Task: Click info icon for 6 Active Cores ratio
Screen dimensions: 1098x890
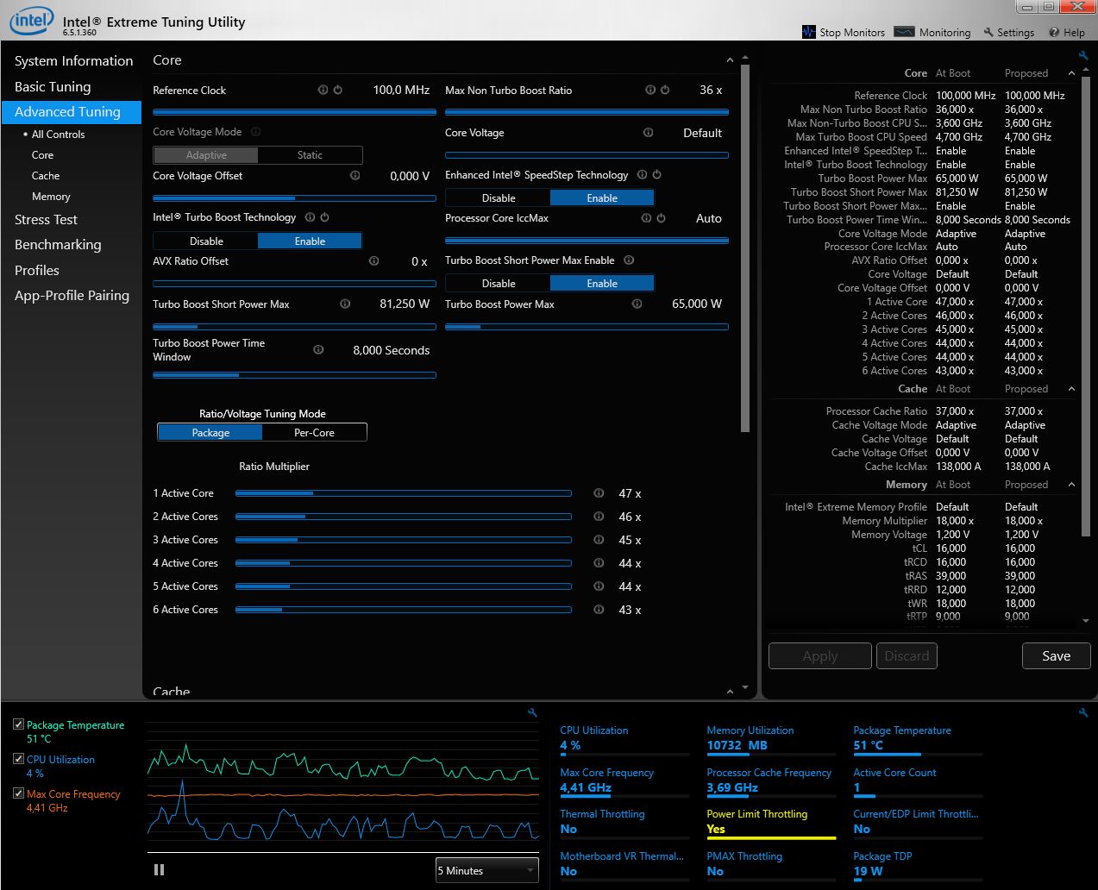Action: [x=599, y=610]
